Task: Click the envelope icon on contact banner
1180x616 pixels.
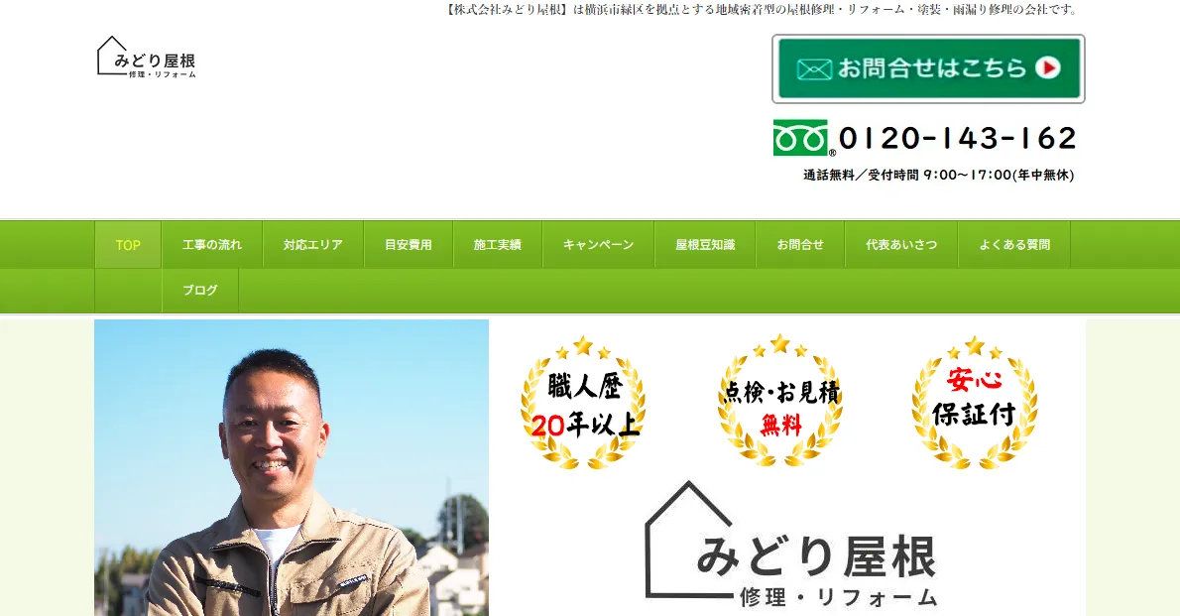Action: tap(814, 69)
